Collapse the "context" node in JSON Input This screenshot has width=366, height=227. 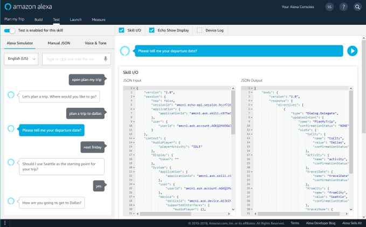coord(134,137)
